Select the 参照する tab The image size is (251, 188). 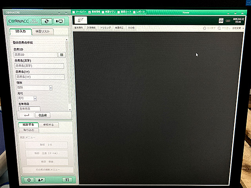click(49, 125)
